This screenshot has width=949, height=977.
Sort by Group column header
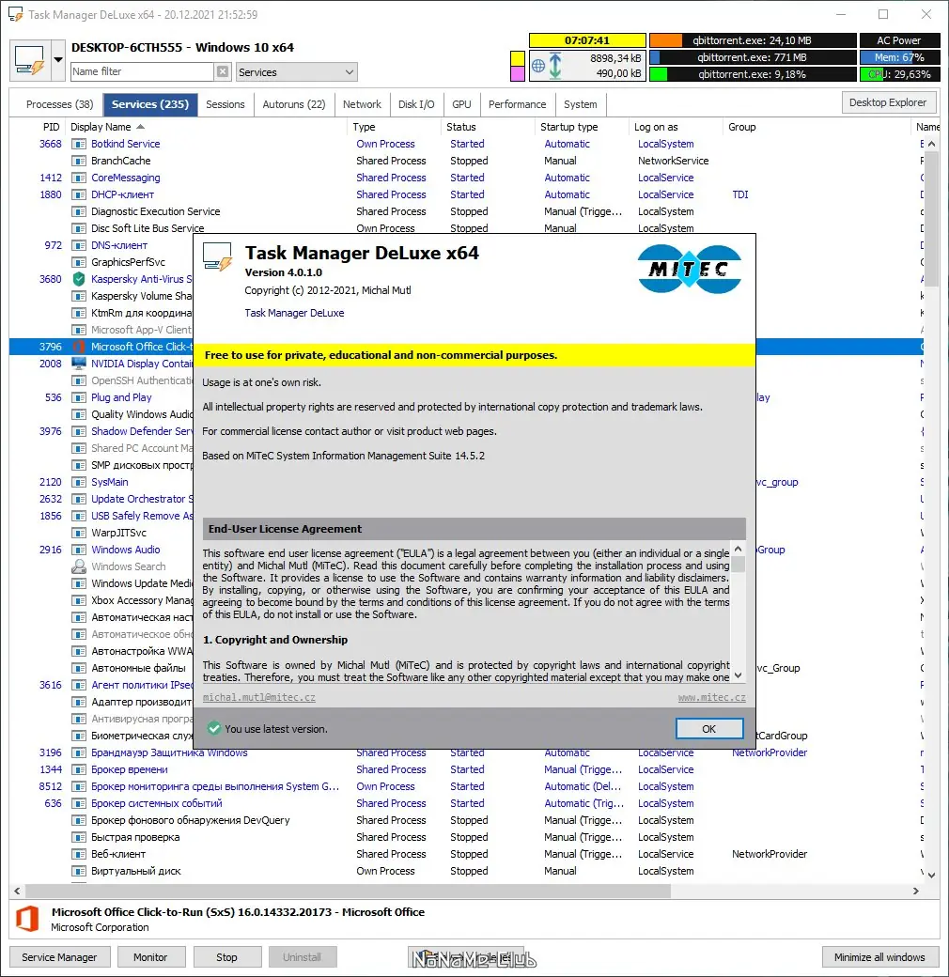[817, 127]
